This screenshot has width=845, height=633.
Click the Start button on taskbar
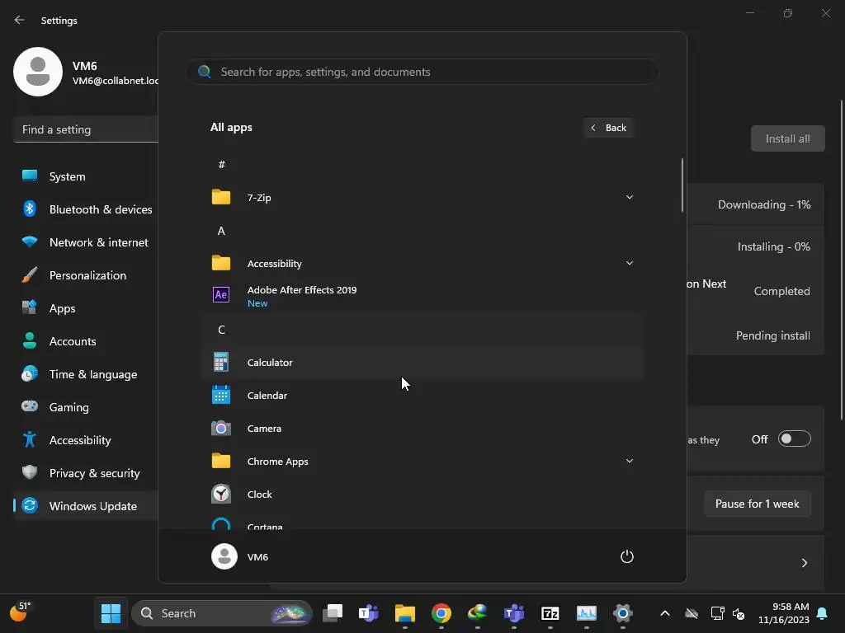[111, 613]
